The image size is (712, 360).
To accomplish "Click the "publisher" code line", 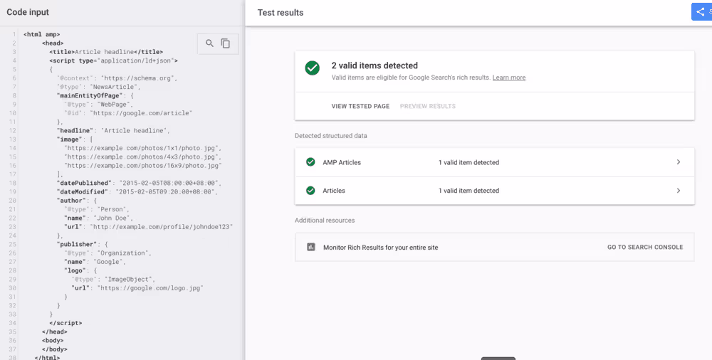I will click(x=82, y=244).
